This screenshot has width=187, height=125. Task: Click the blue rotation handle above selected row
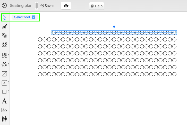pyautogui.click(x=114, y=27)
